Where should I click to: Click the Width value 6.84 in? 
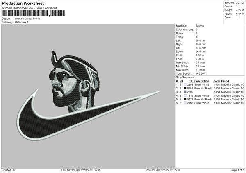tap(240, 14)
